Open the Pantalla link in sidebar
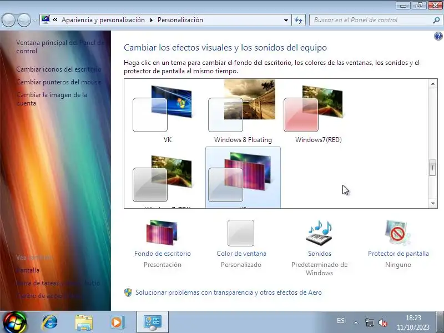The image size is (444, 333). click(27, 270)
